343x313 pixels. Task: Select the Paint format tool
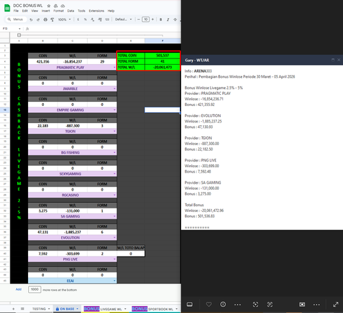point(52,19)
